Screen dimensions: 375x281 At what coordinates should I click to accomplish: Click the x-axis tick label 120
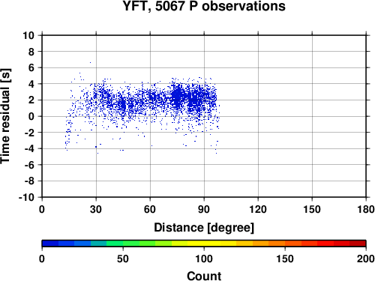[x=258, y=209]
